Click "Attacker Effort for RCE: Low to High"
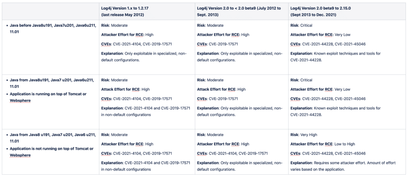 [322, 144]
